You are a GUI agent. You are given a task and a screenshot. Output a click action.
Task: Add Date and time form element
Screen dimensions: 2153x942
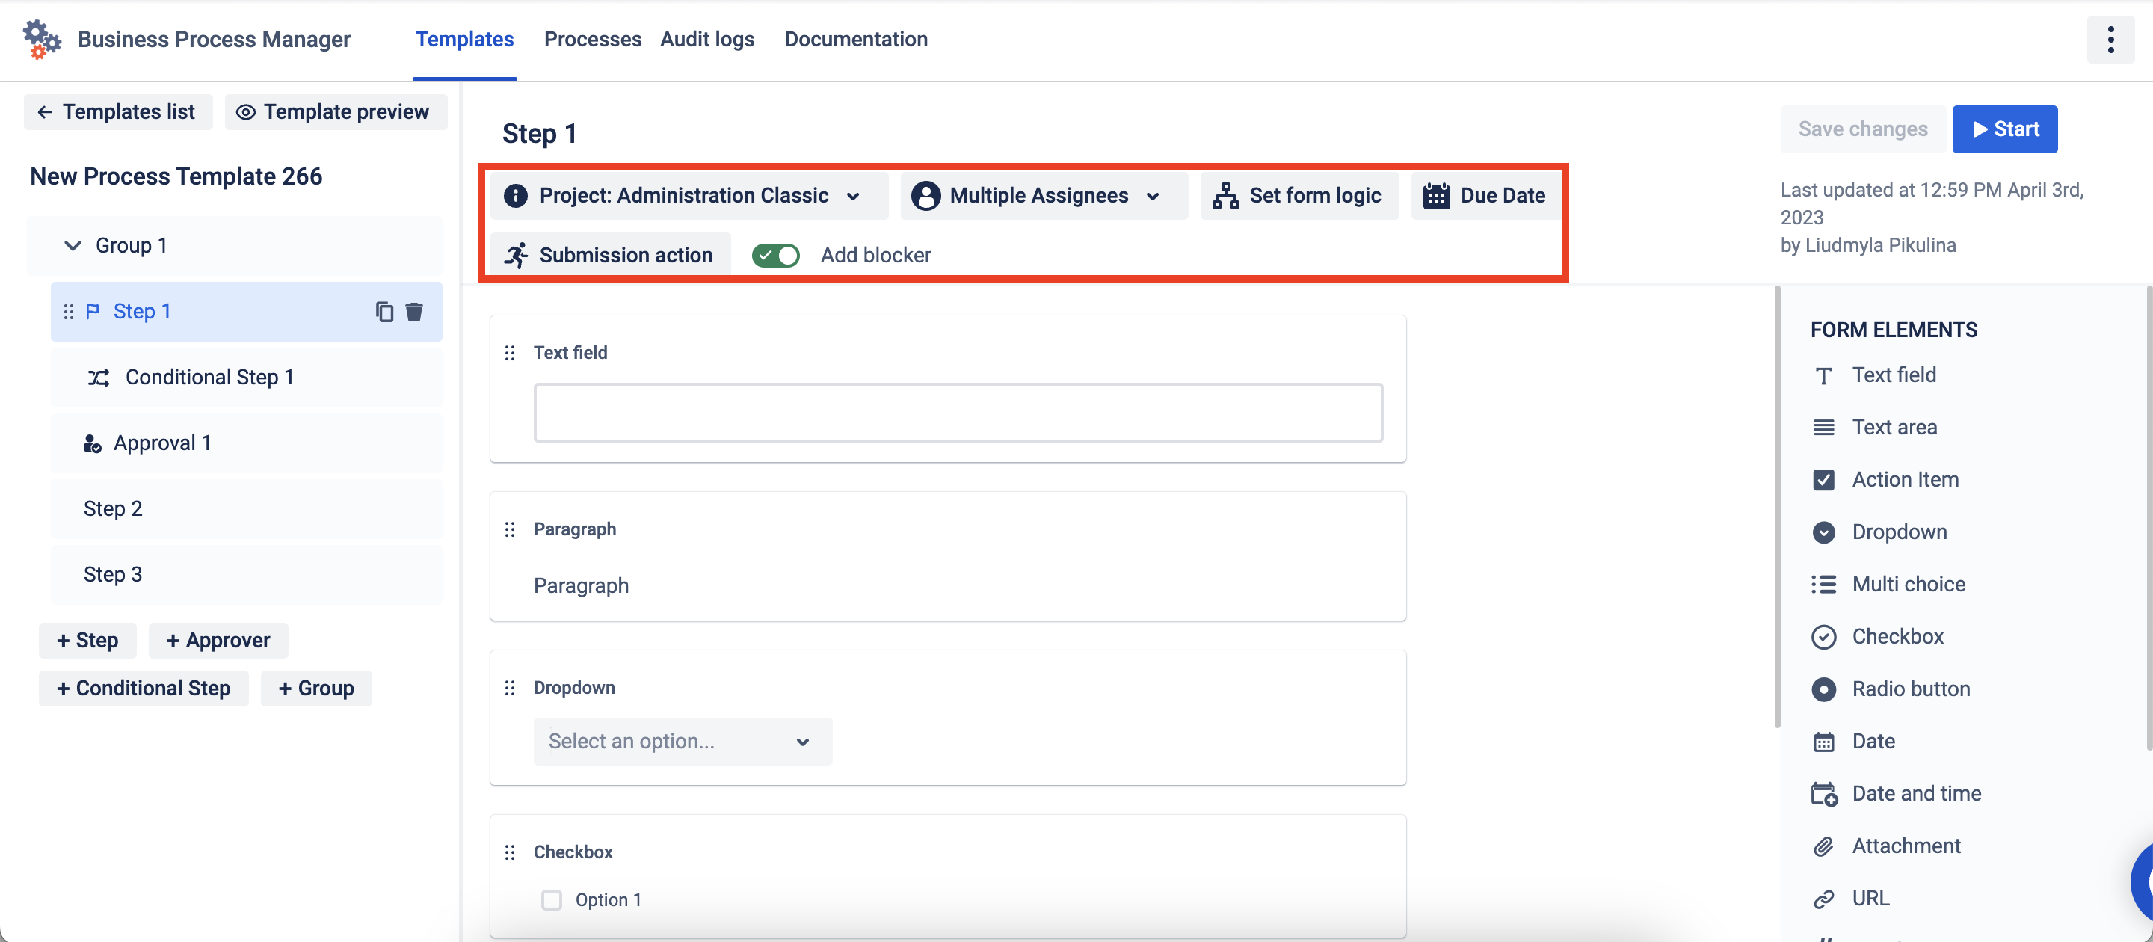coord(1915,793)
